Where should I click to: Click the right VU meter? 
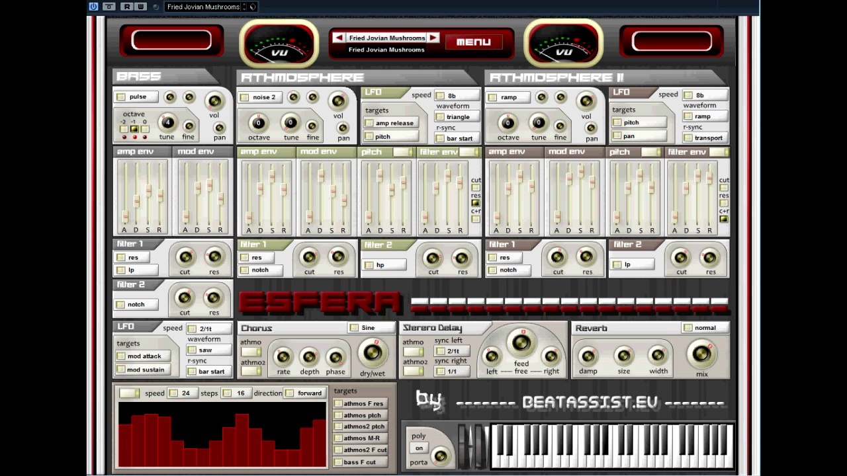tap(564, 44)
